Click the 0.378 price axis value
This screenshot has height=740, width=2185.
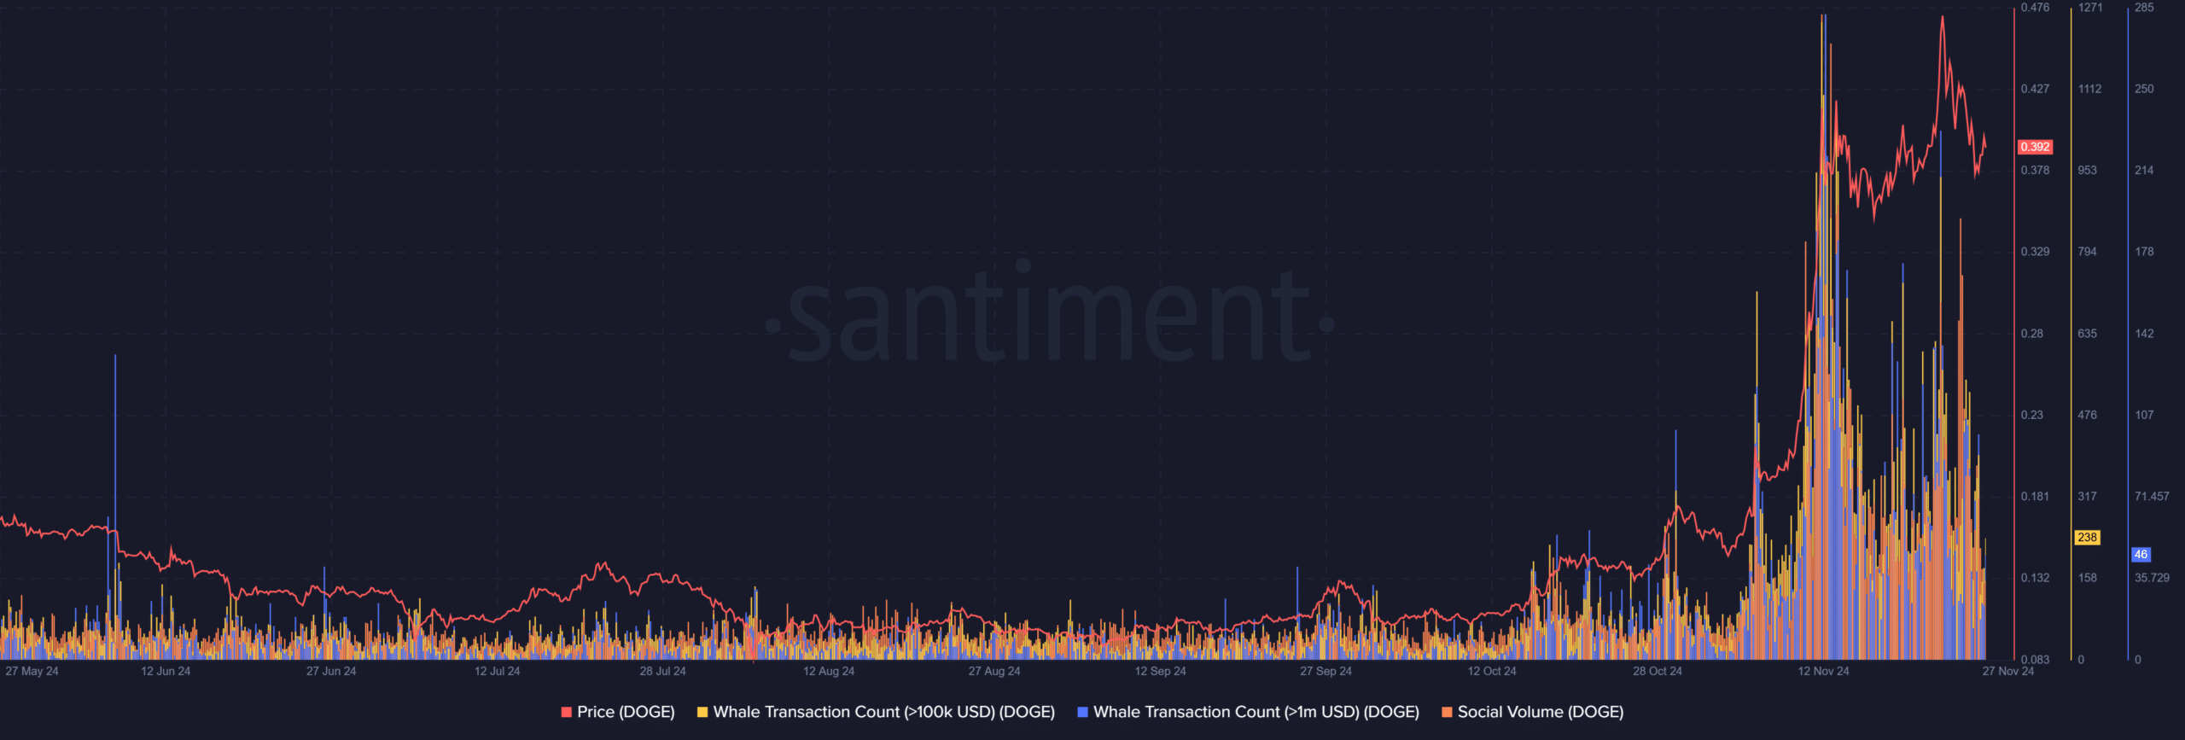(2035, 170)
